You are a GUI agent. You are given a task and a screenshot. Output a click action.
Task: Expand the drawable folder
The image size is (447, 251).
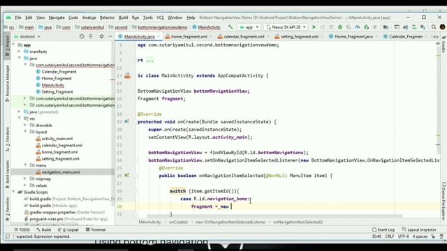coord(25,125)
